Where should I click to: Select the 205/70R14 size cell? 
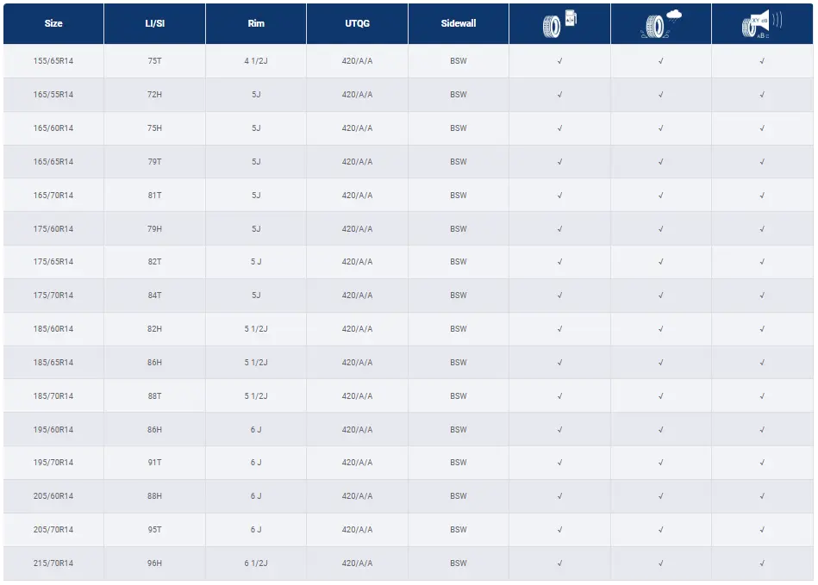[x=53, y=530]
